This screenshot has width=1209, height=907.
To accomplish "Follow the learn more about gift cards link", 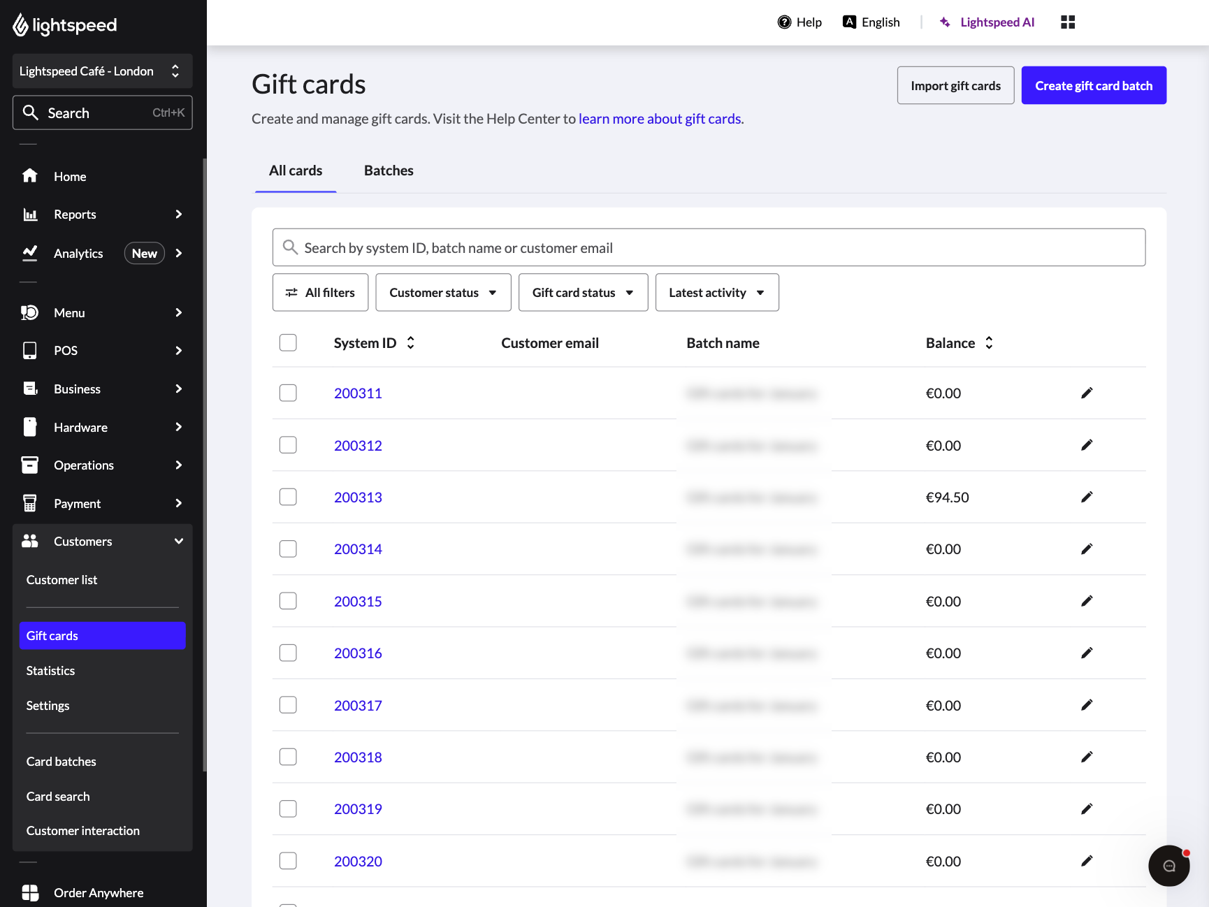I will coord(659,119).
